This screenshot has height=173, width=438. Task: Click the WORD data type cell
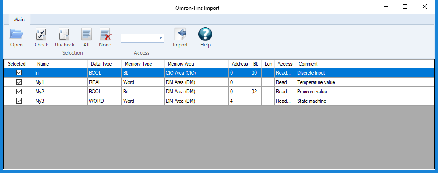coord(104,101)
